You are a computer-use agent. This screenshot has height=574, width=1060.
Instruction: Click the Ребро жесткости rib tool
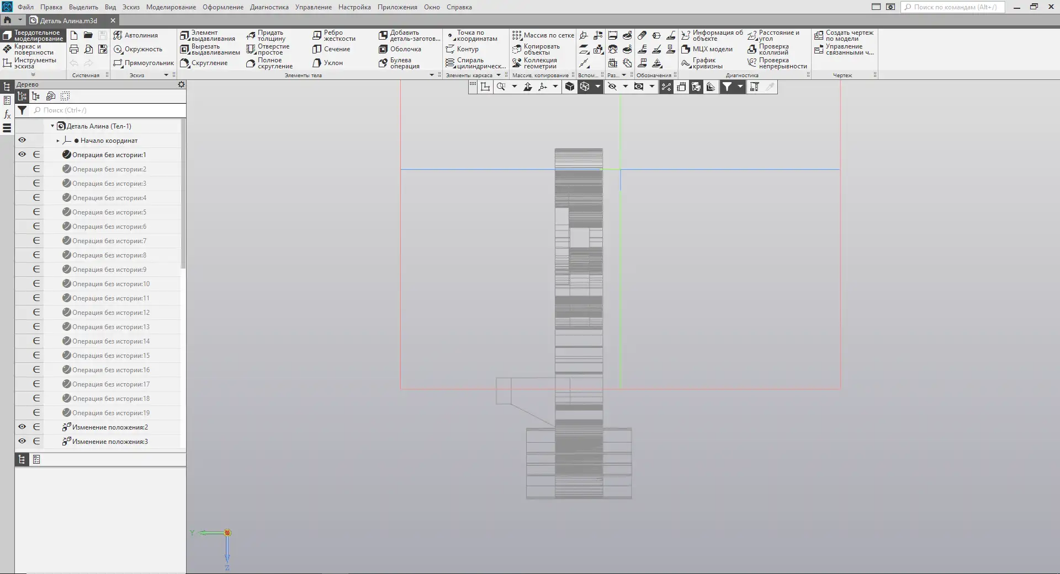click(x=334, y=35)
